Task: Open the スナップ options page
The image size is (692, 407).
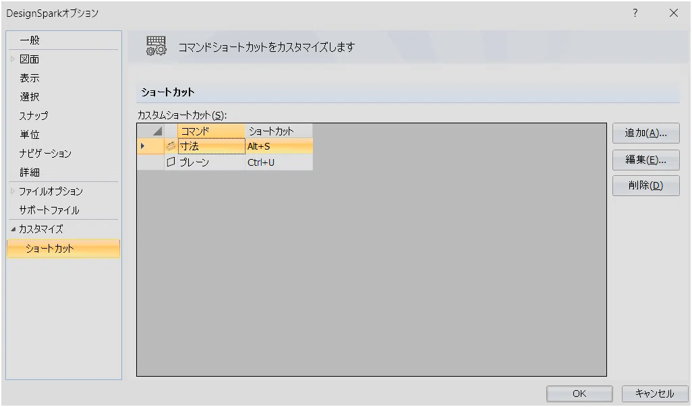Action: pos(34,115)
